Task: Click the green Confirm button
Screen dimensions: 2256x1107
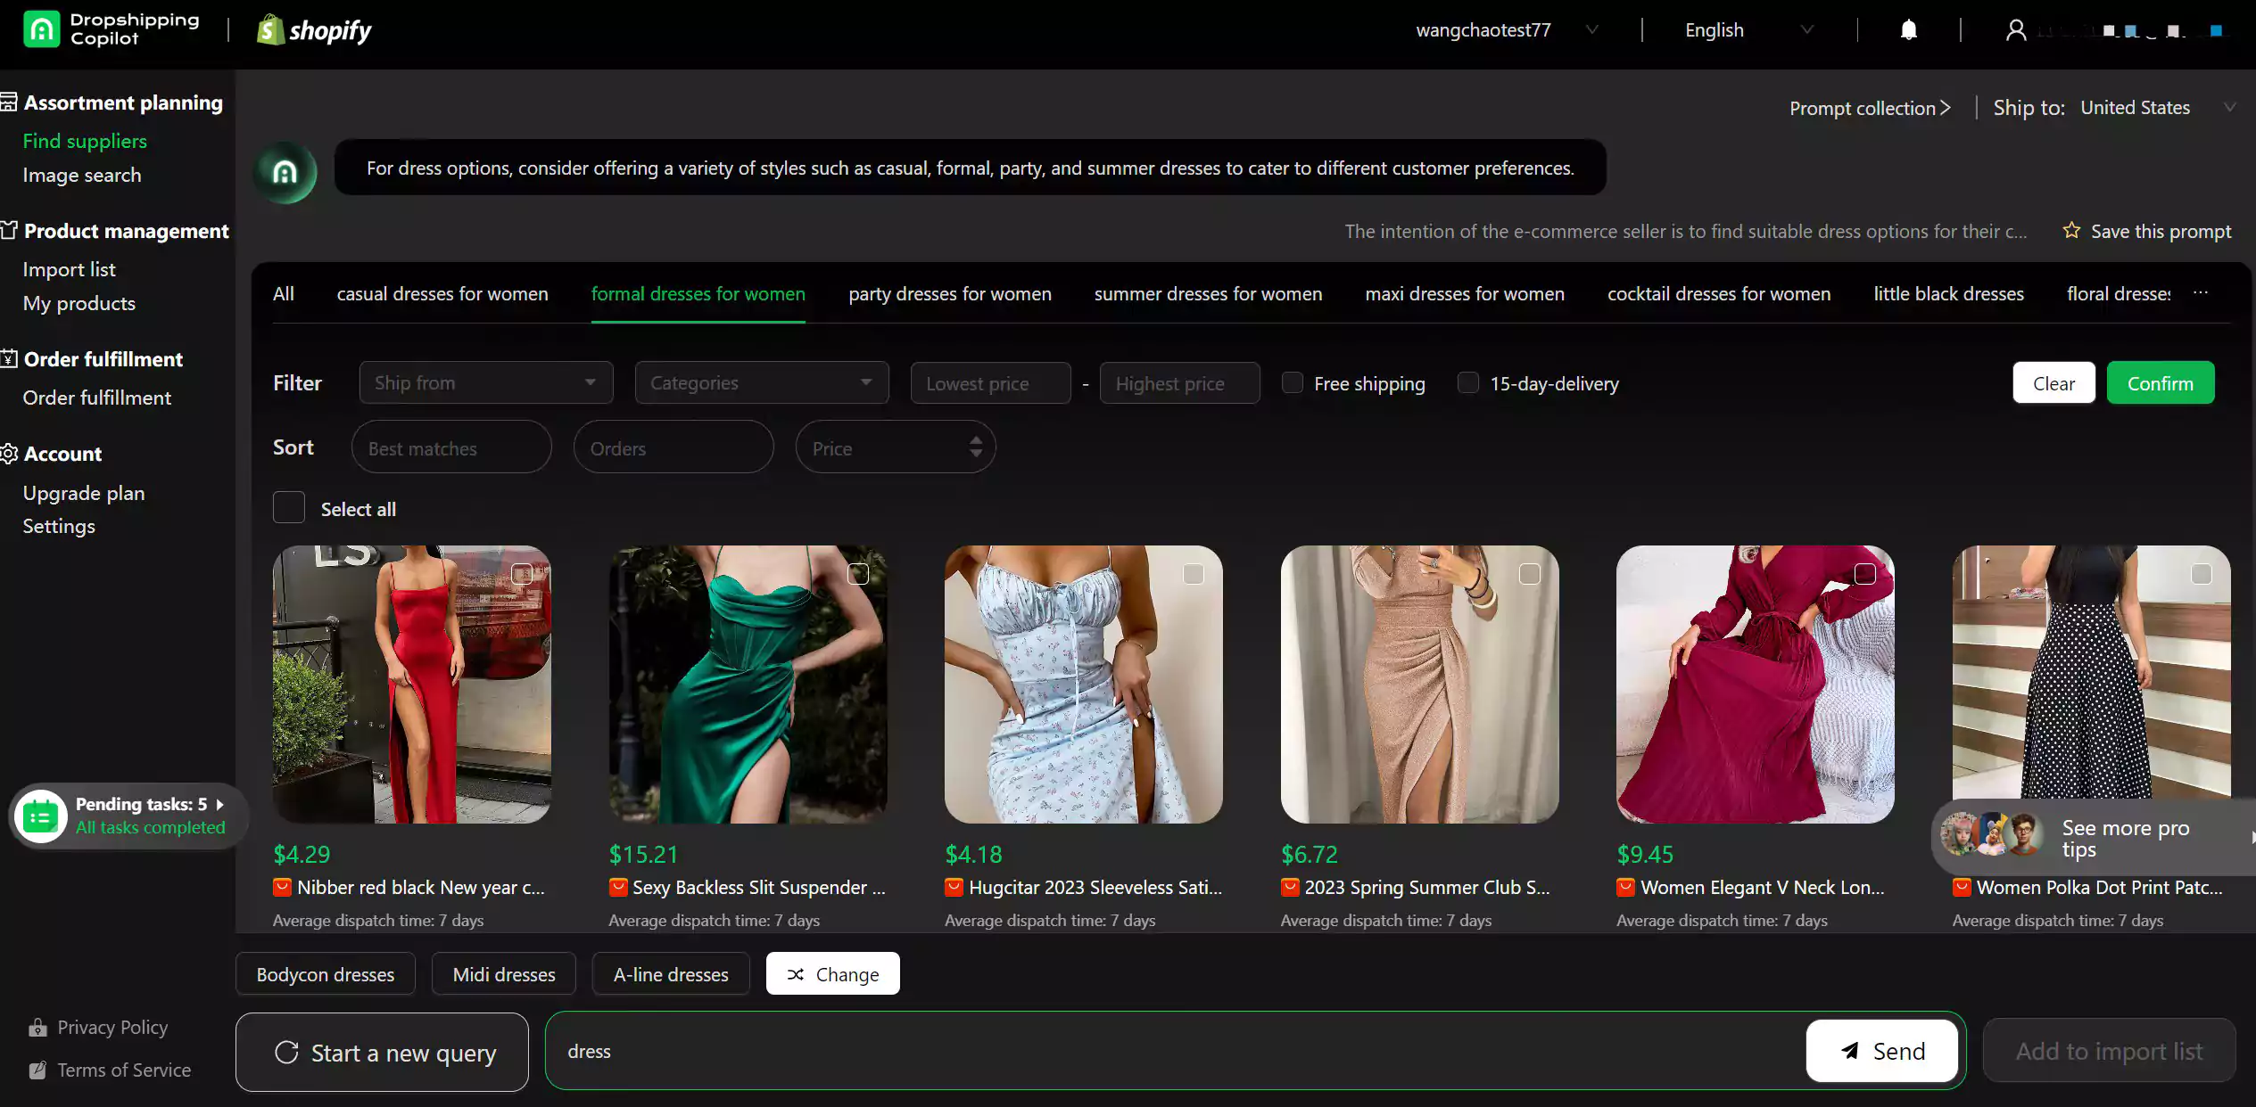Action: point(2160,383)
